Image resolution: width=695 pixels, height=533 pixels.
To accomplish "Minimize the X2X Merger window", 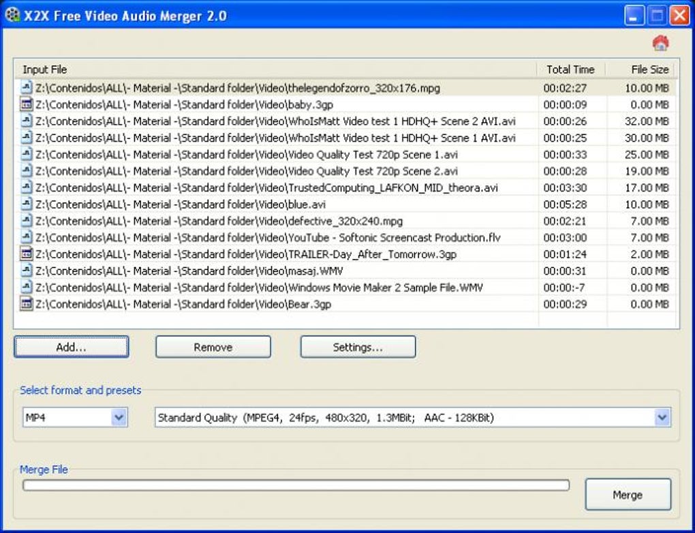I will click(x=635, y=16).
